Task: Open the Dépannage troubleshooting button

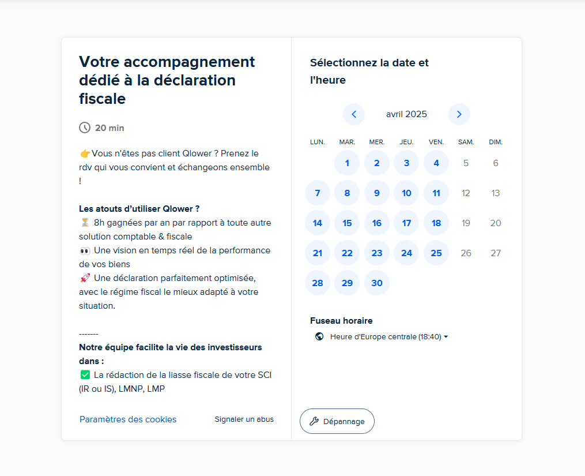Action: (337, 421)
